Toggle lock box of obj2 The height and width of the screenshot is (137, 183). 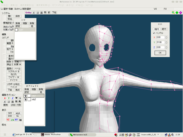pos(29,100)
